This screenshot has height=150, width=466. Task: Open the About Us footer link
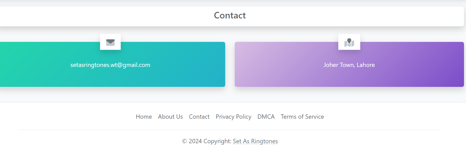tap(170, 117)
